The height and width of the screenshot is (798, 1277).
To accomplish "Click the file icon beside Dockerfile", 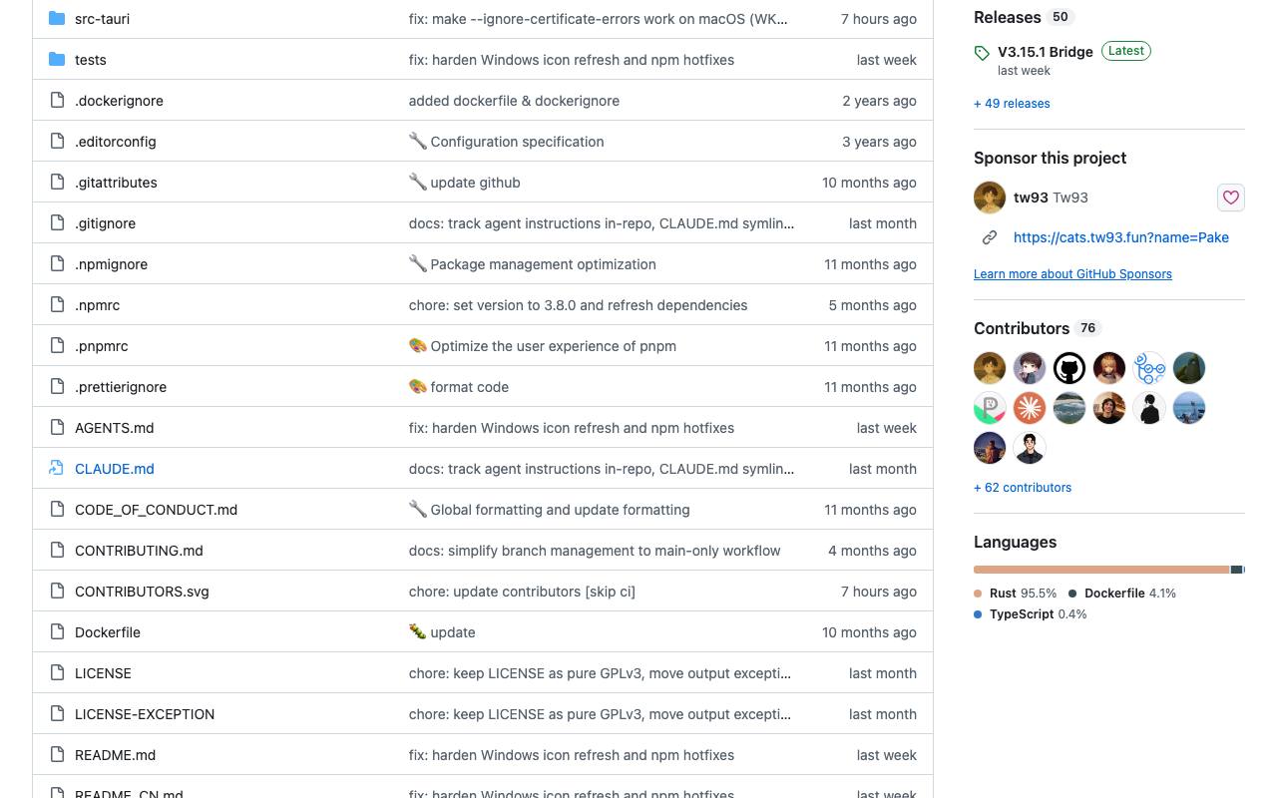I will click(57, 632).
